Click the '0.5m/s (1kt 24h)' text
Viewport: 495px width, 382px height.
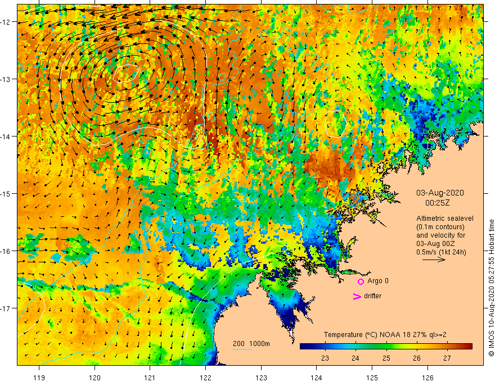[441, 252]
